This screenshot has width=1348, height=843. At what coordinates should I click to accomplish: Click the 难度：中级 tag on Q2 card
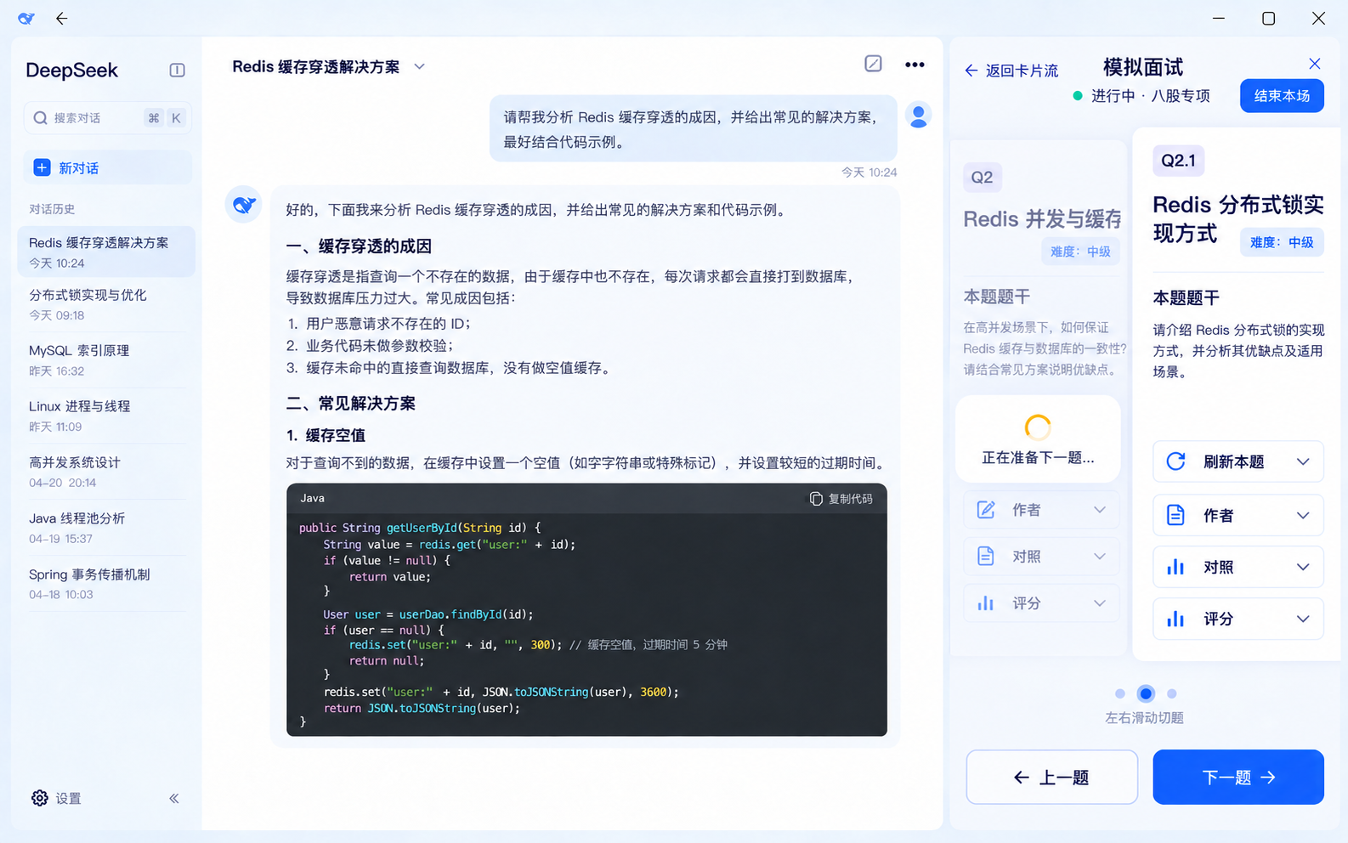1080,252
